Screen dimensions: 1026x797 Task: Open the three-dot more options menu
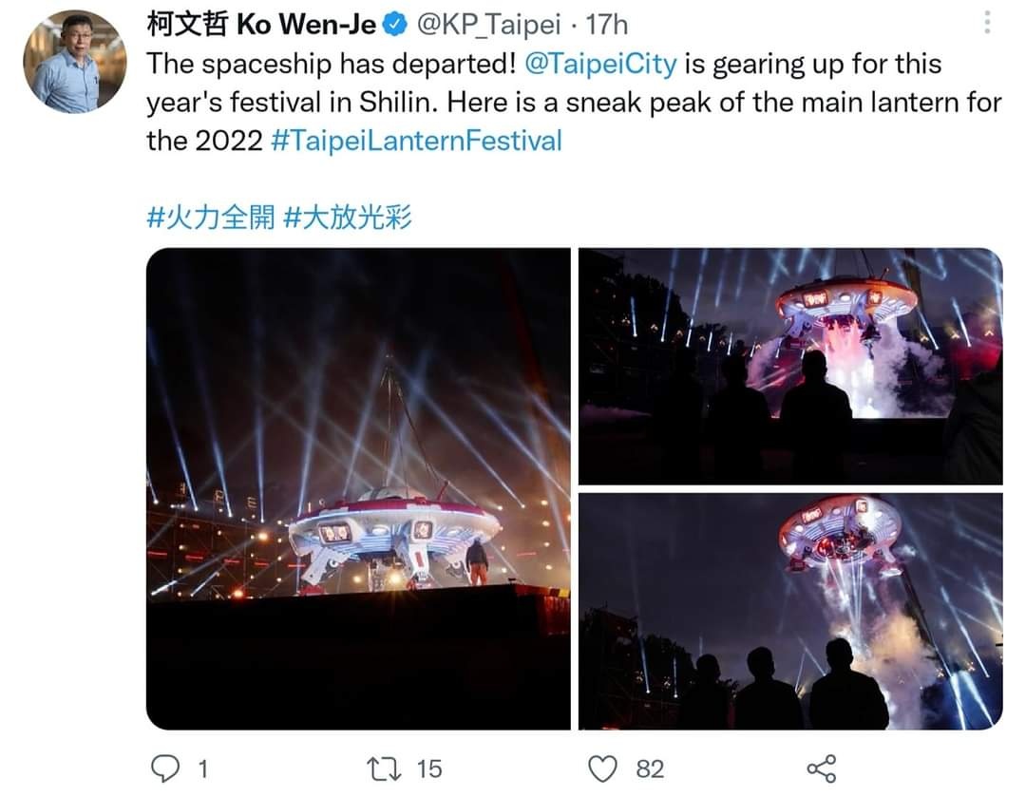(x=987, y=23)
